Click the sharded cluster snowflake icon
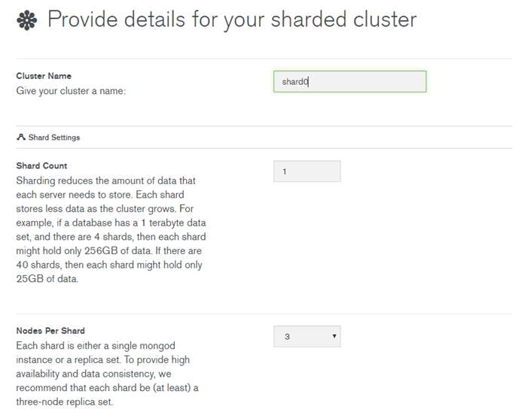 [x=27, y=20]
